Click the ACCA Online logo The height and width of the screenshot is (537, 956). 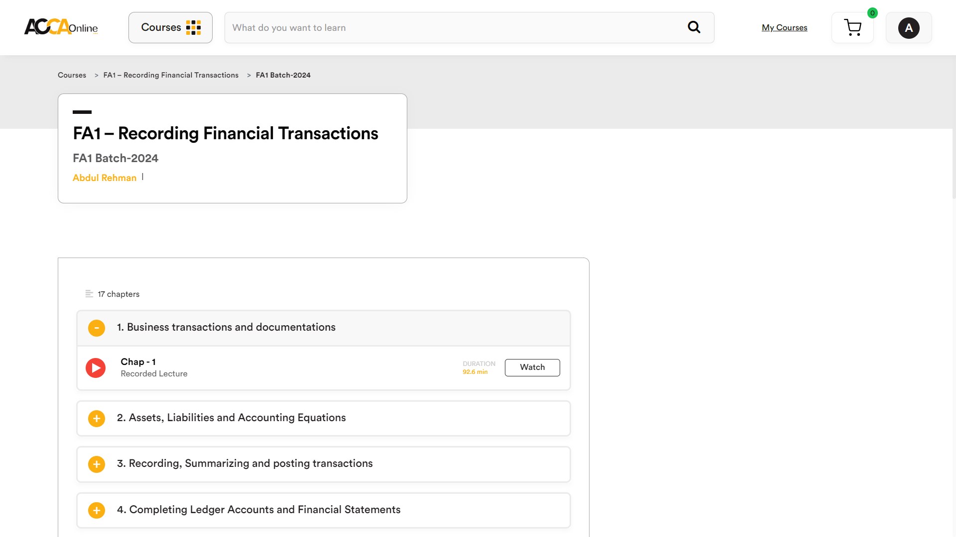pos(61,27)
